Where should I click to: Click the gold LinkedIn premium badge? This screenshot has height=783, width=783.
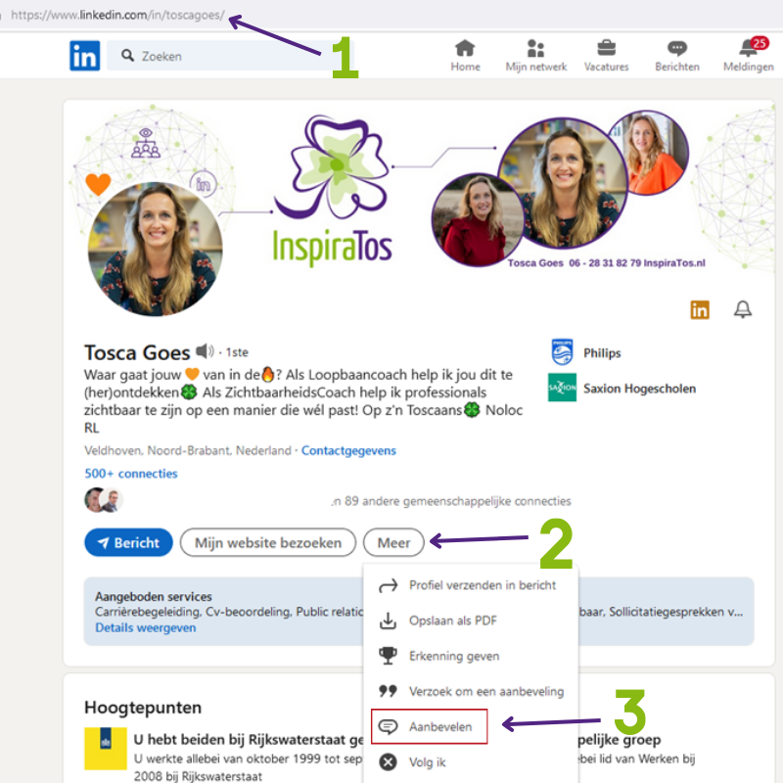[x=700, y=309]
